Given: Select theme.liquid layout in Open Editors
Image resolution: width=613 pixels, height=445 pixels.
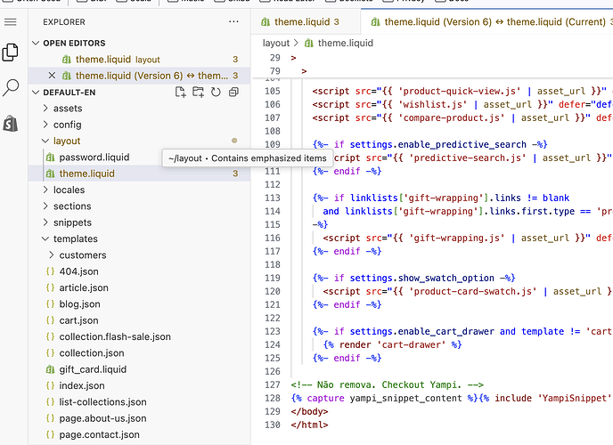Looking at the screenshot, I should coord(139,60).
